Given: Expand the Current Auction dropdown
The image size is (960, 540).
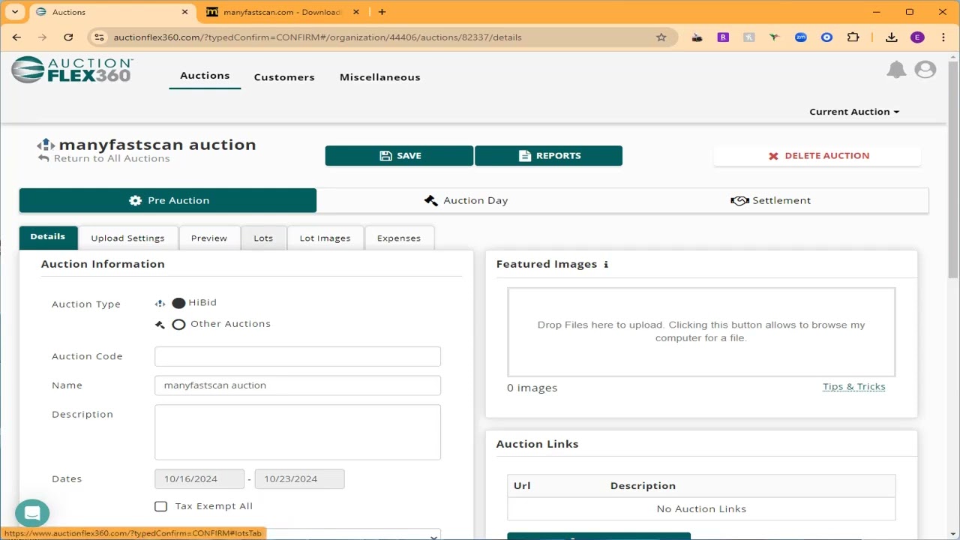Looking at the screenshot, I should 854,112.
